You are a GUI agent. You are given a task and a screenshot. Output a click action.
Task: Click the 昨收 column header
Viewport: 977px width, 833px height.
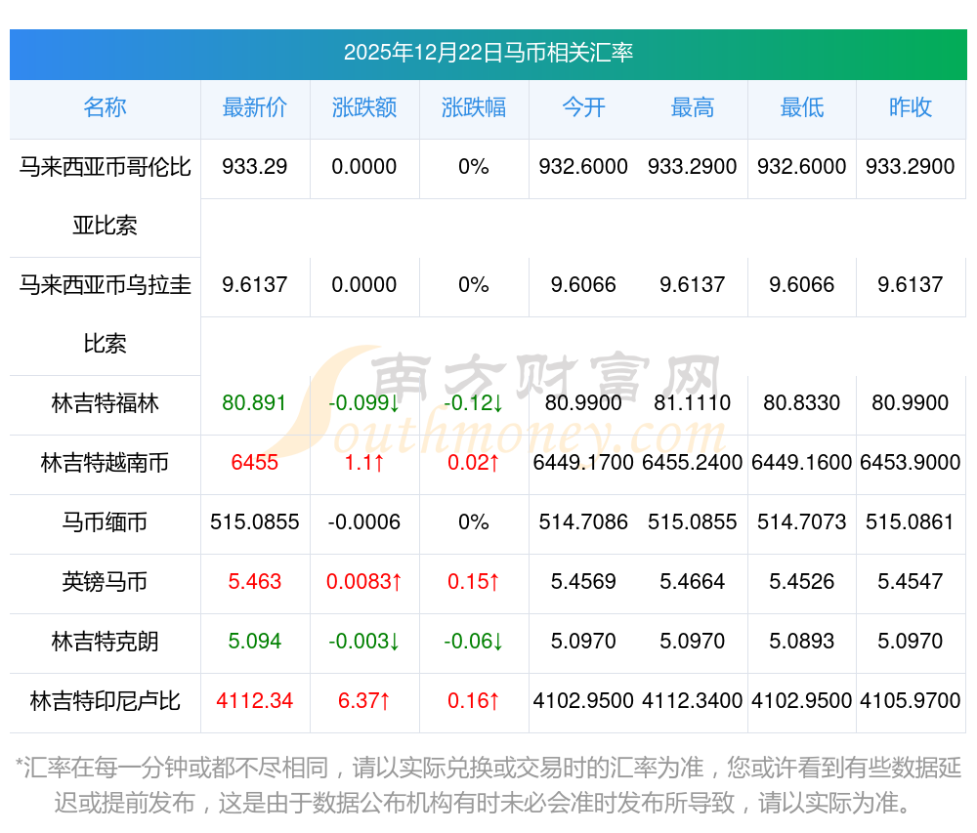coord(911,107)
